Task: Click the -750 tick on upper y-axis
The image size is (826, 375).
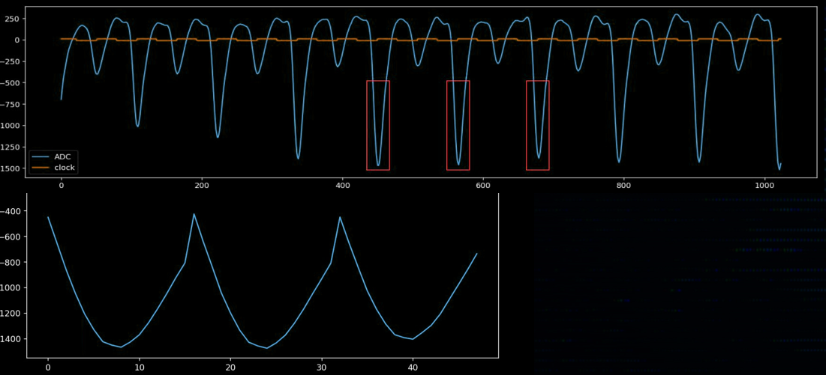Action: coord(10,104)
